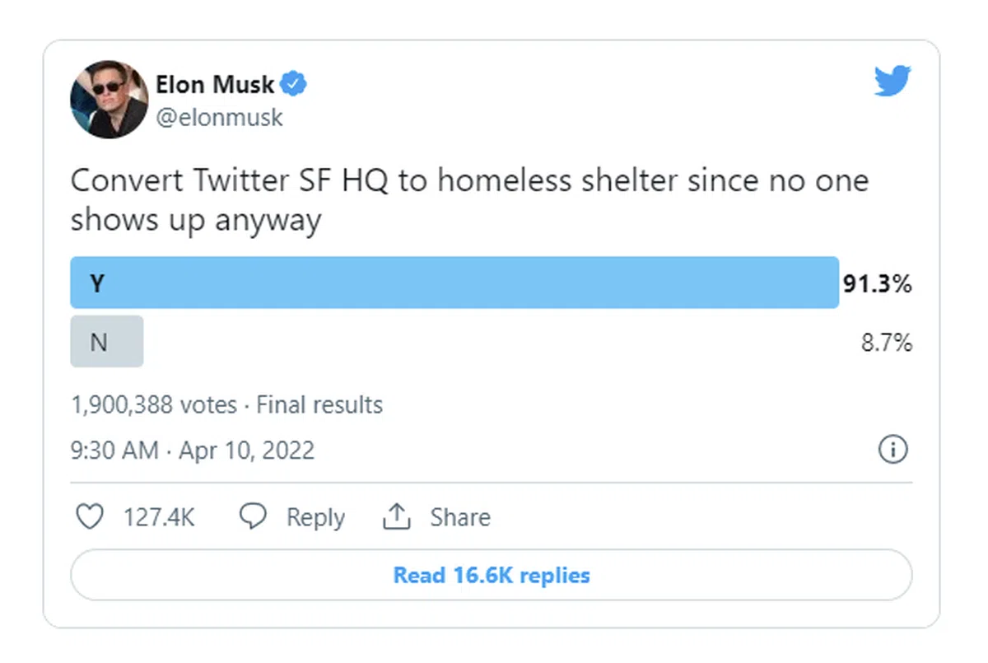The width and height of the screenshot is (988, 663).
Task: Click the reply speech bubble icon
Action: 253,517
